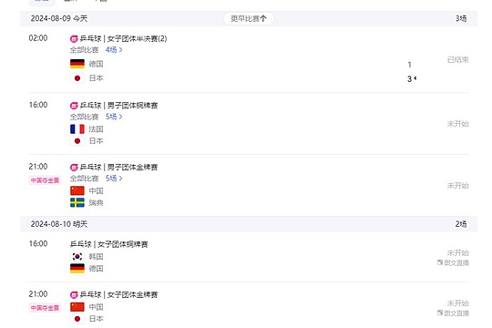Expand earlier matches with 更早比赛 button
Viewport: 492px width, 328px height.
point(249,18)
